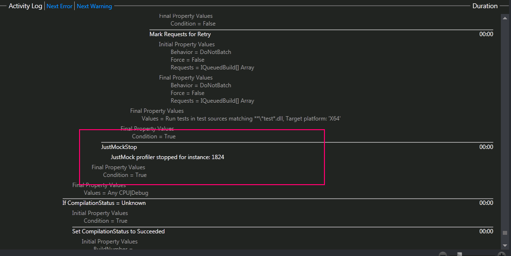The width and height of the screenshot is (511, 256).
Task: Select Initial Property Values under If CompilationStatus
Action: (x=100, y=213)
